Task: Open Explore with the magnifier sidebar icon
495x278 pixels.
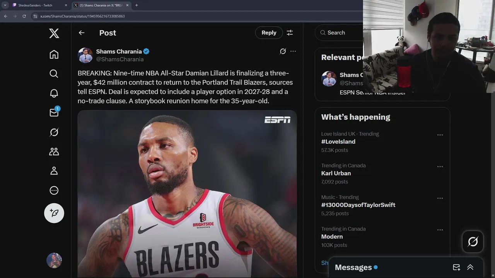Action: click(x=54, y=74)
